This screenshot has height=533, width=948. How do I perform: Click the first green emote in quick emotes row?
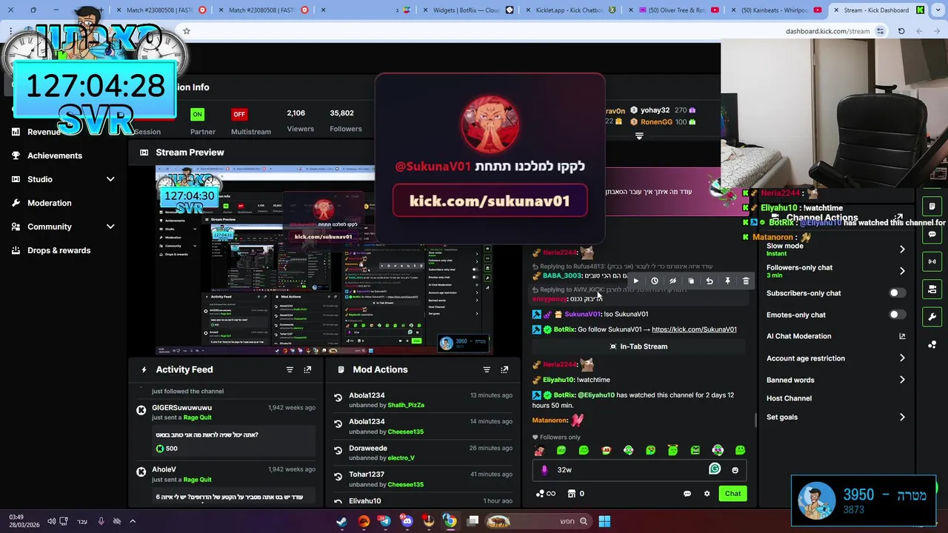click(x=561, y=450)
